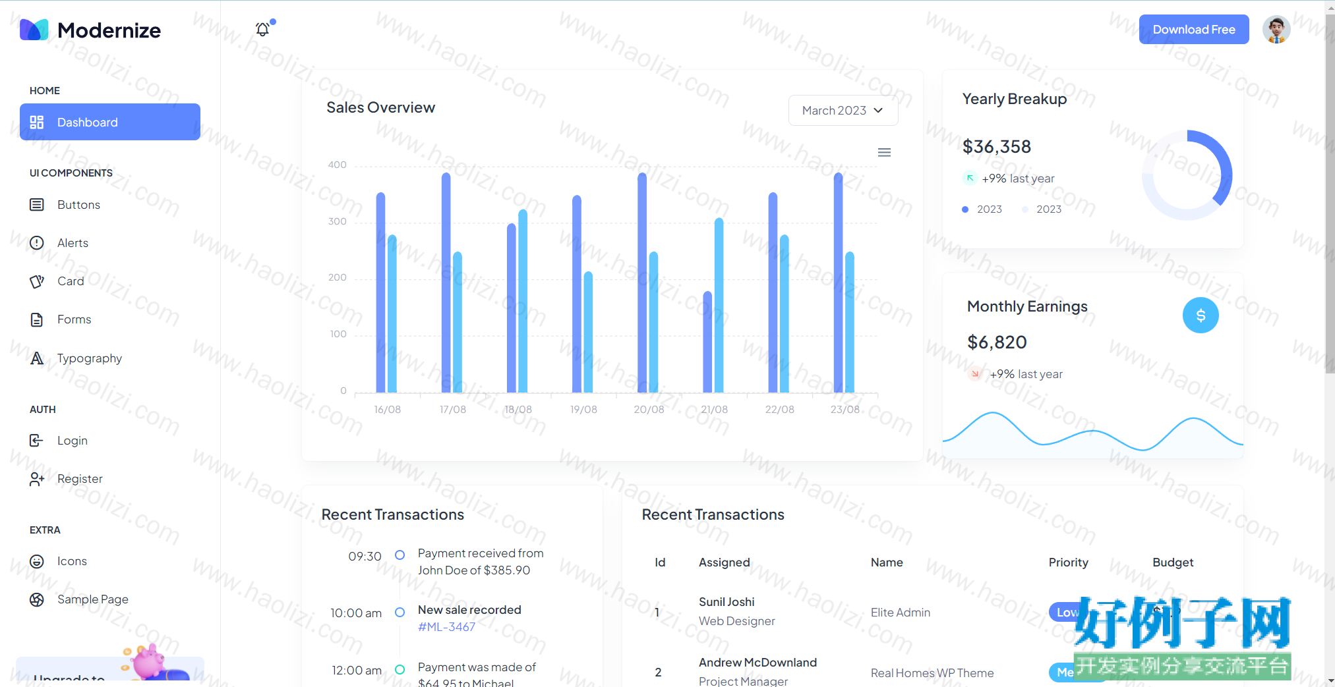Click the Typography letter icon
This screenshot has width=1335, height=687.
pyautogui.click(x=37, y=358)
